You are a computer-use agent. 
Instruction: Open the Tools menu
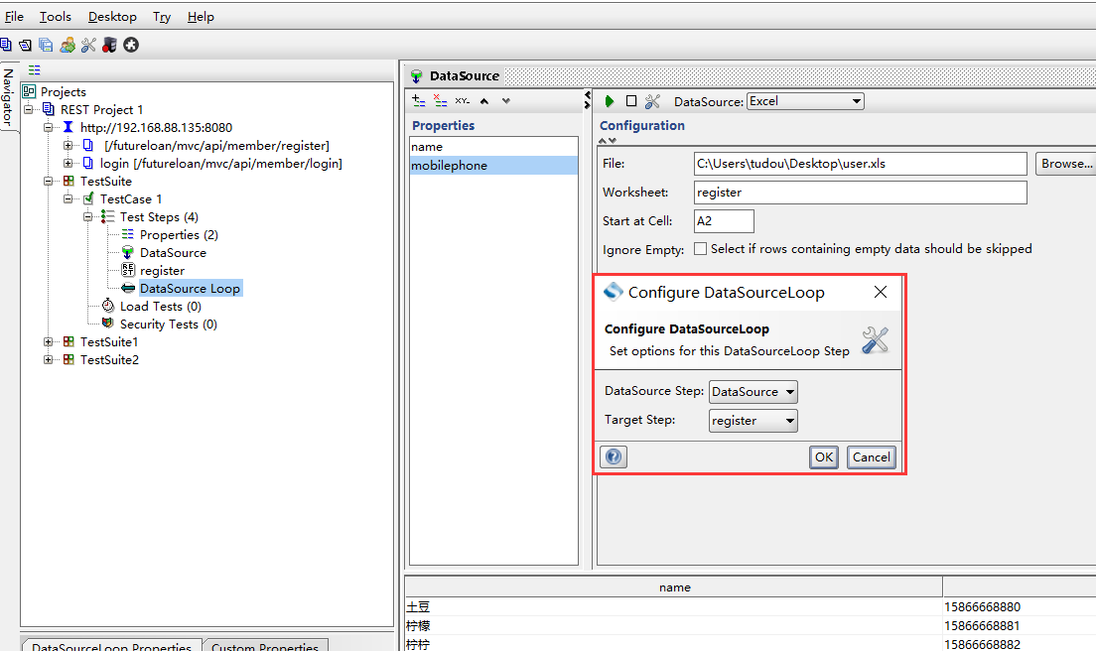click(56, 17)
